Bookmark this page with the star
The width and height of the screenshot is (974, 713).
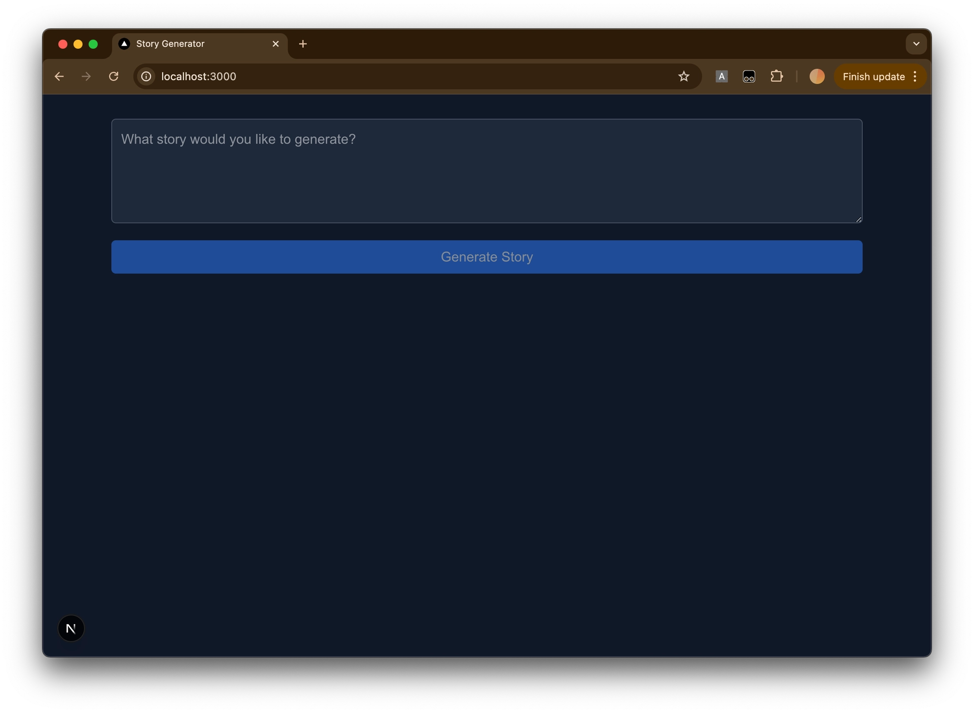click(684, 76)
